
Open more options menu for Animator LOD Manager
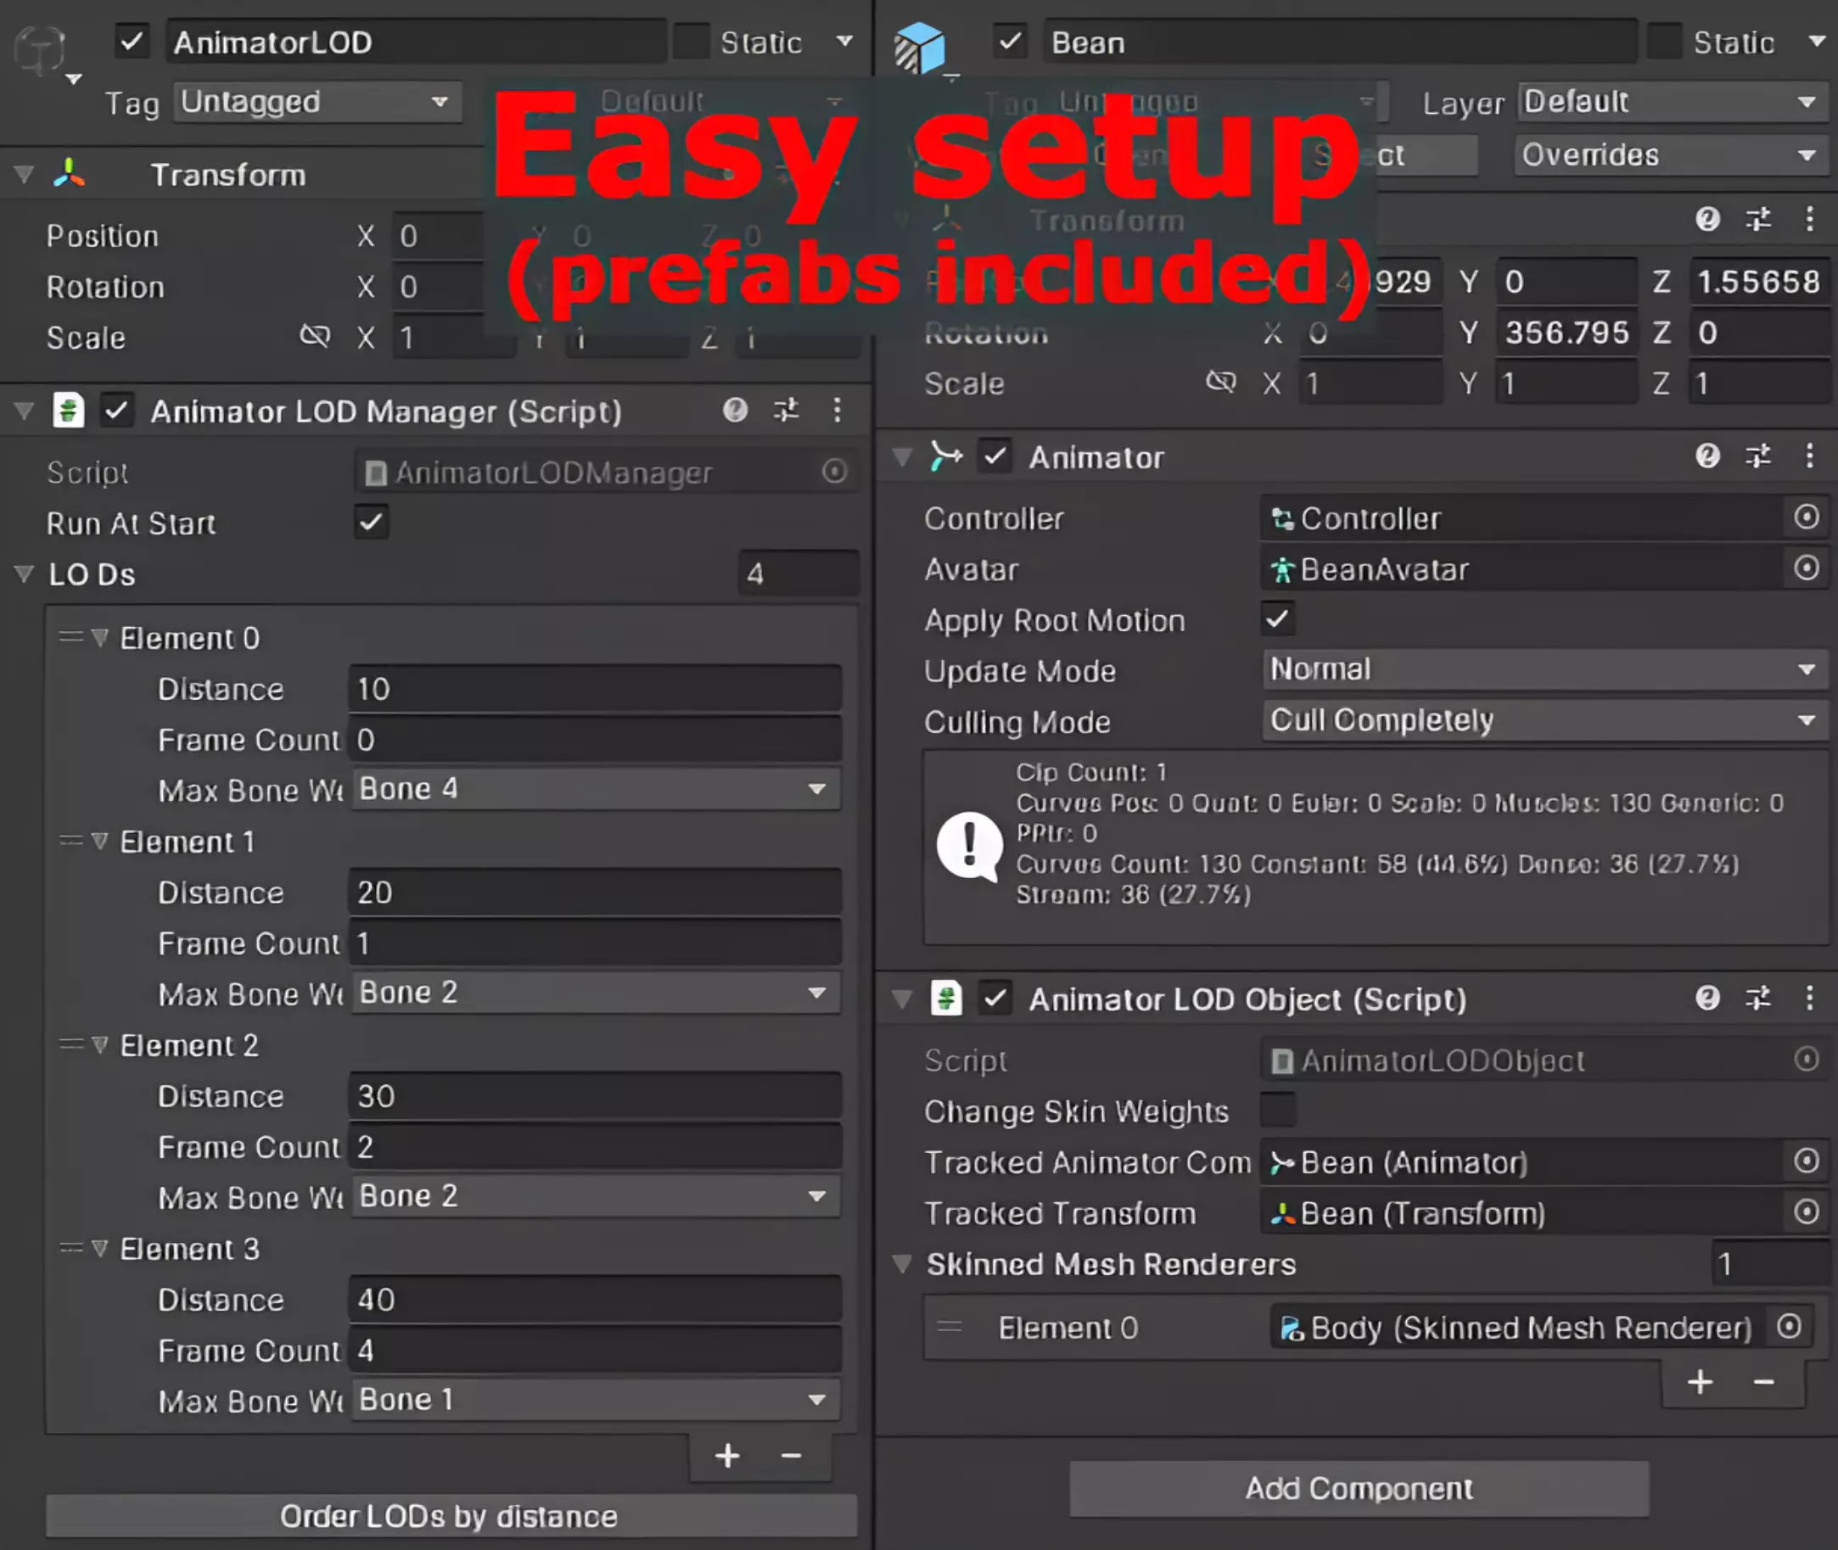(837, 410)
